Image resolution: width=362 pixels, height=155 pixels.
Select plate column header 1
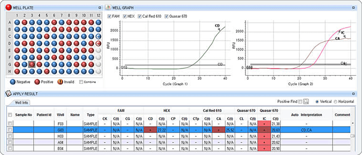point(17,15)
